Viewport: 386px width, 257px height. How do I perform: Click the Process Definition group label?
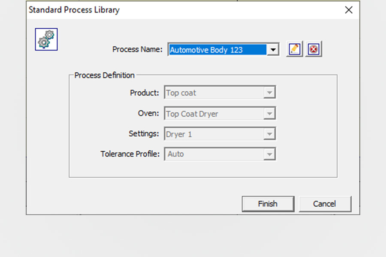[104, 75]
